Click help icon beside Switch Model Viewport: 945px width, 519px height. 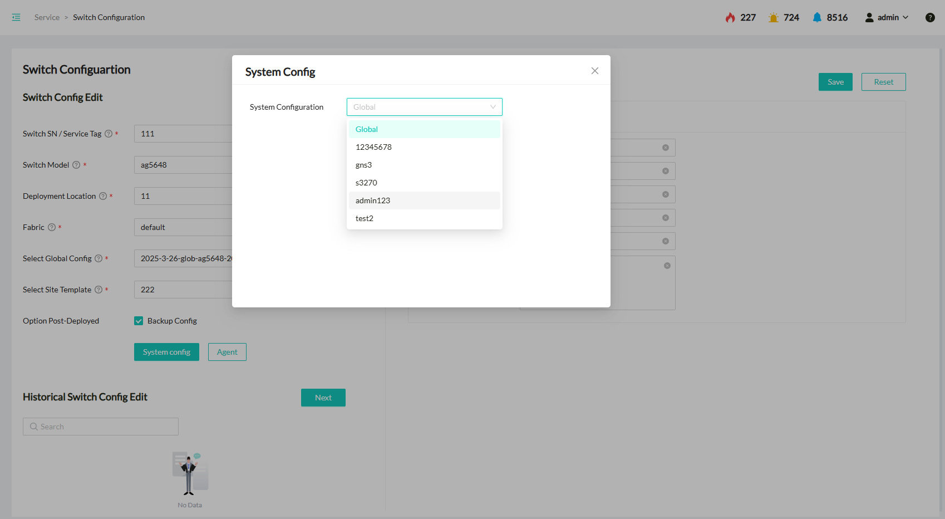[x=76, y=165]
